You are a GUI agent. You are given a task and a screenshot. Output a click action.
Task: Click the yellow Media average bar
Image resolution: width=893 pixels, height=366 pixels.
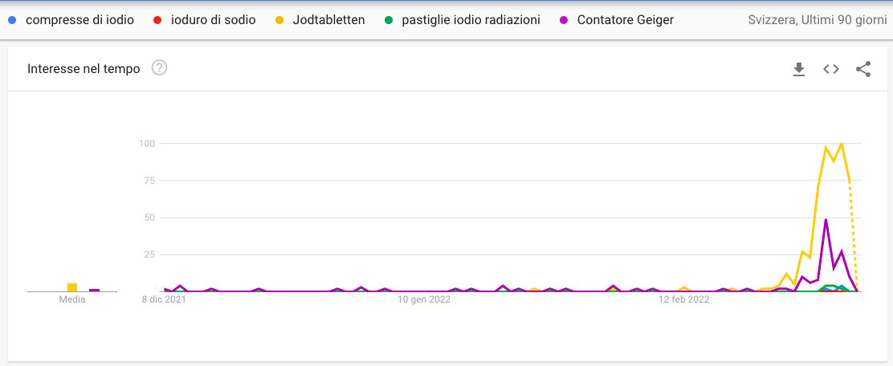pos(72,287)
